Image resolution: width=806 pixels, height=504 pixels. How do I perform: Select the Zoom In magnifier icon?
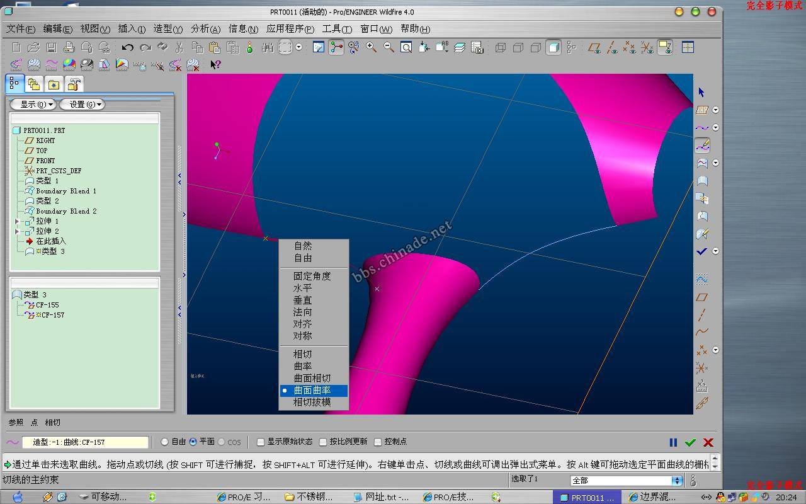(372, 47)
